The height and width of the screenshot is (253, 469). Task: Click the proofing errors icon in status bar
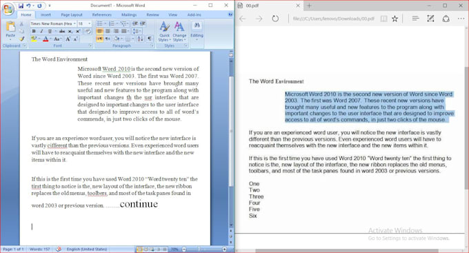click(59, 249)
